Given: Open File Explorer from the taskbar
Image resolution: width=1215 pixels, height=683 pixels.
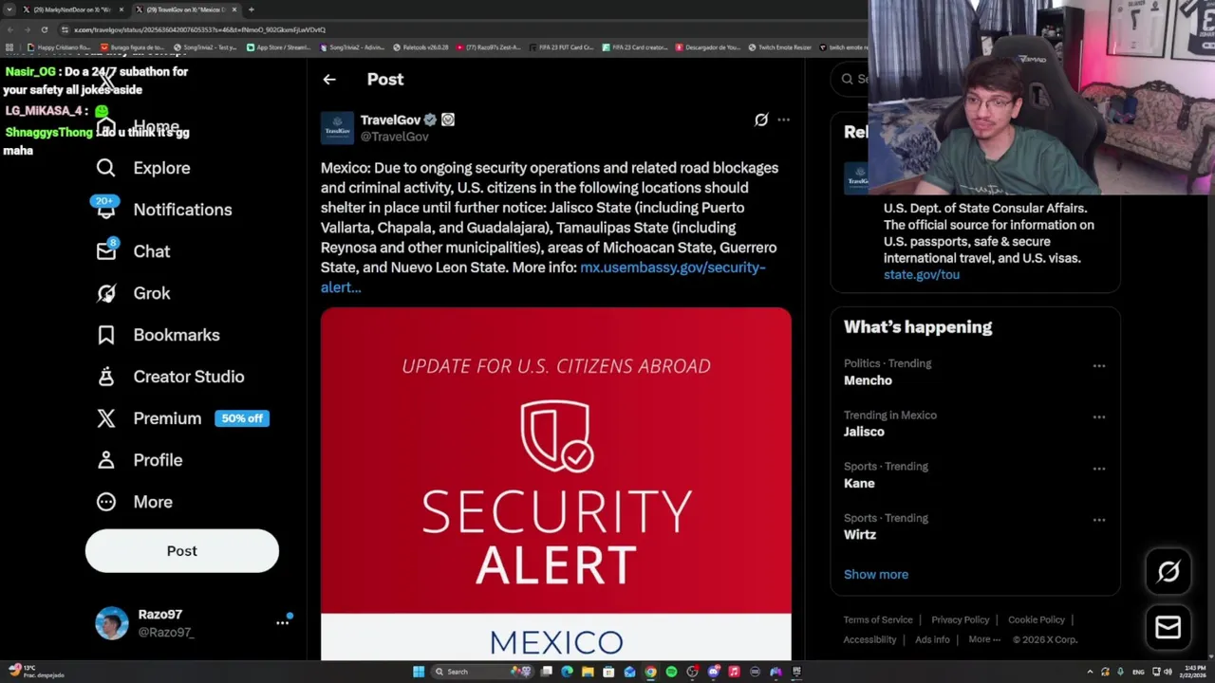Looking at the screenshot, I should 588,672.
